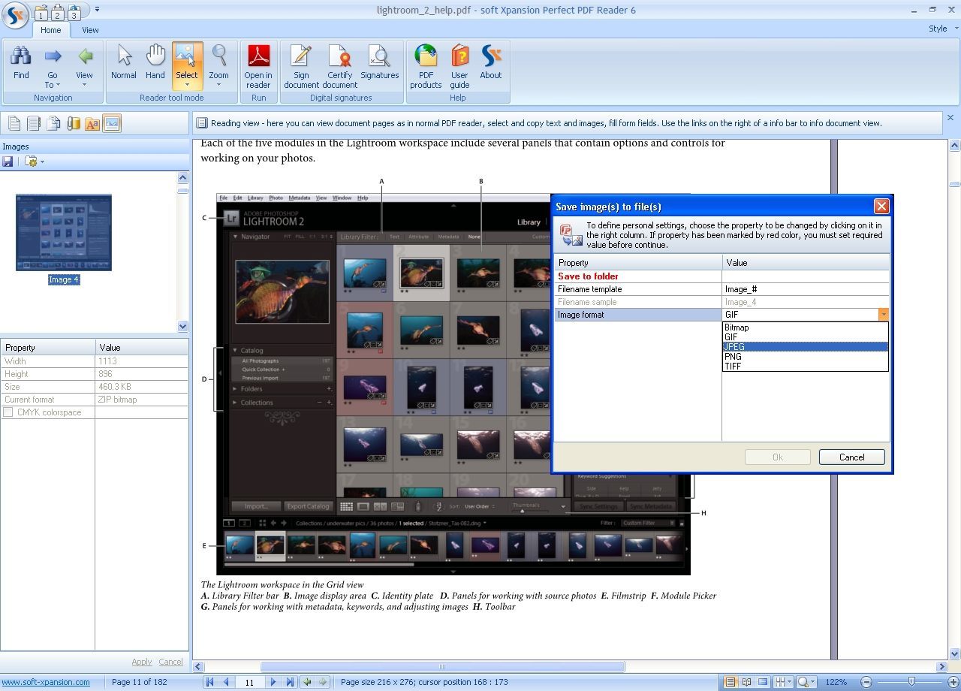Show the pages panel (first sidebar icon)

click(14, 124)
